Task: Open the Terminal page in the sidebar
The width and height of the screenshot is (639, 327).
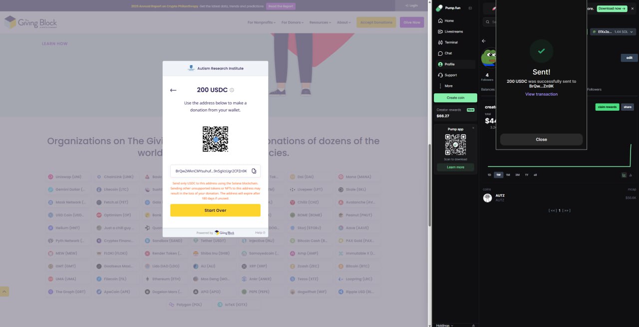Action: [451, 42]
